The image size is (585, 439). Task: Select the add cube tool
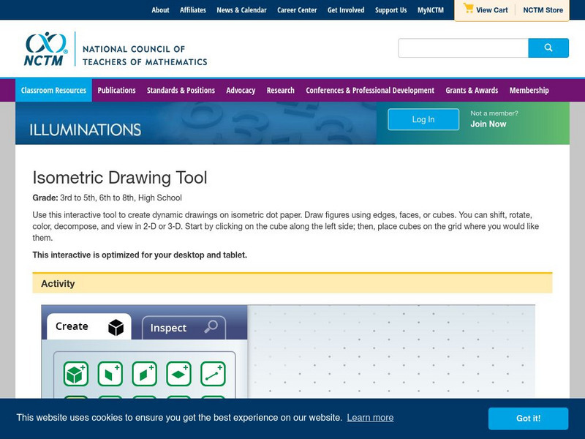(75, 374)
